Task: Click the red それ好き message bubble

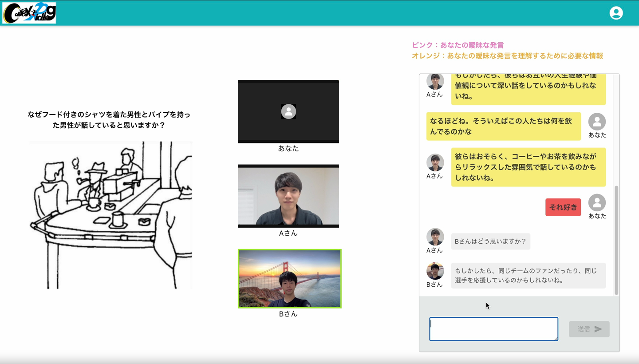Action: (563, 207)
